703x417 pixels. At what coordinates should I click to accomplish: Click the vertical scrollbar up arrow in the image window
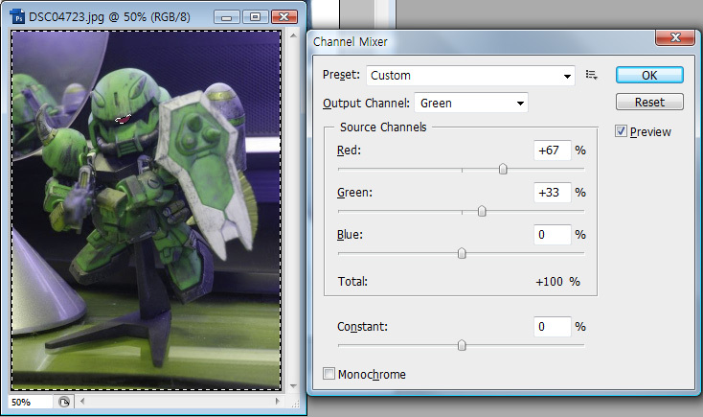click(x=293, y=35)
